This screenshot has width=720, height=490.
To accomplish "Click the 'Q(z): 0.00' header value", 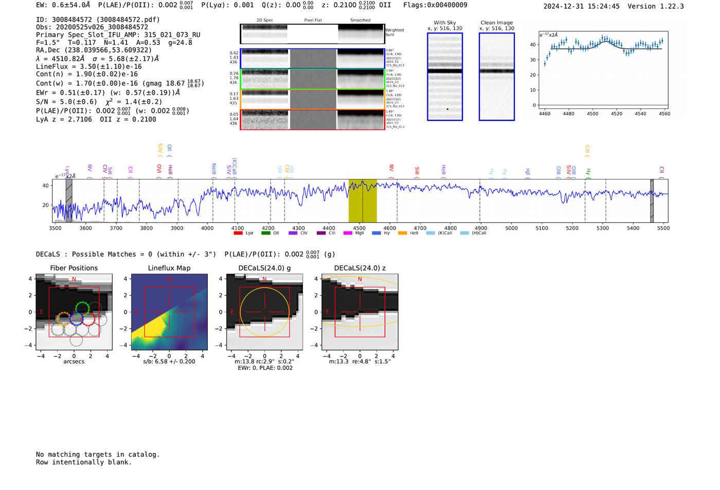I will [x=287, y=5].
